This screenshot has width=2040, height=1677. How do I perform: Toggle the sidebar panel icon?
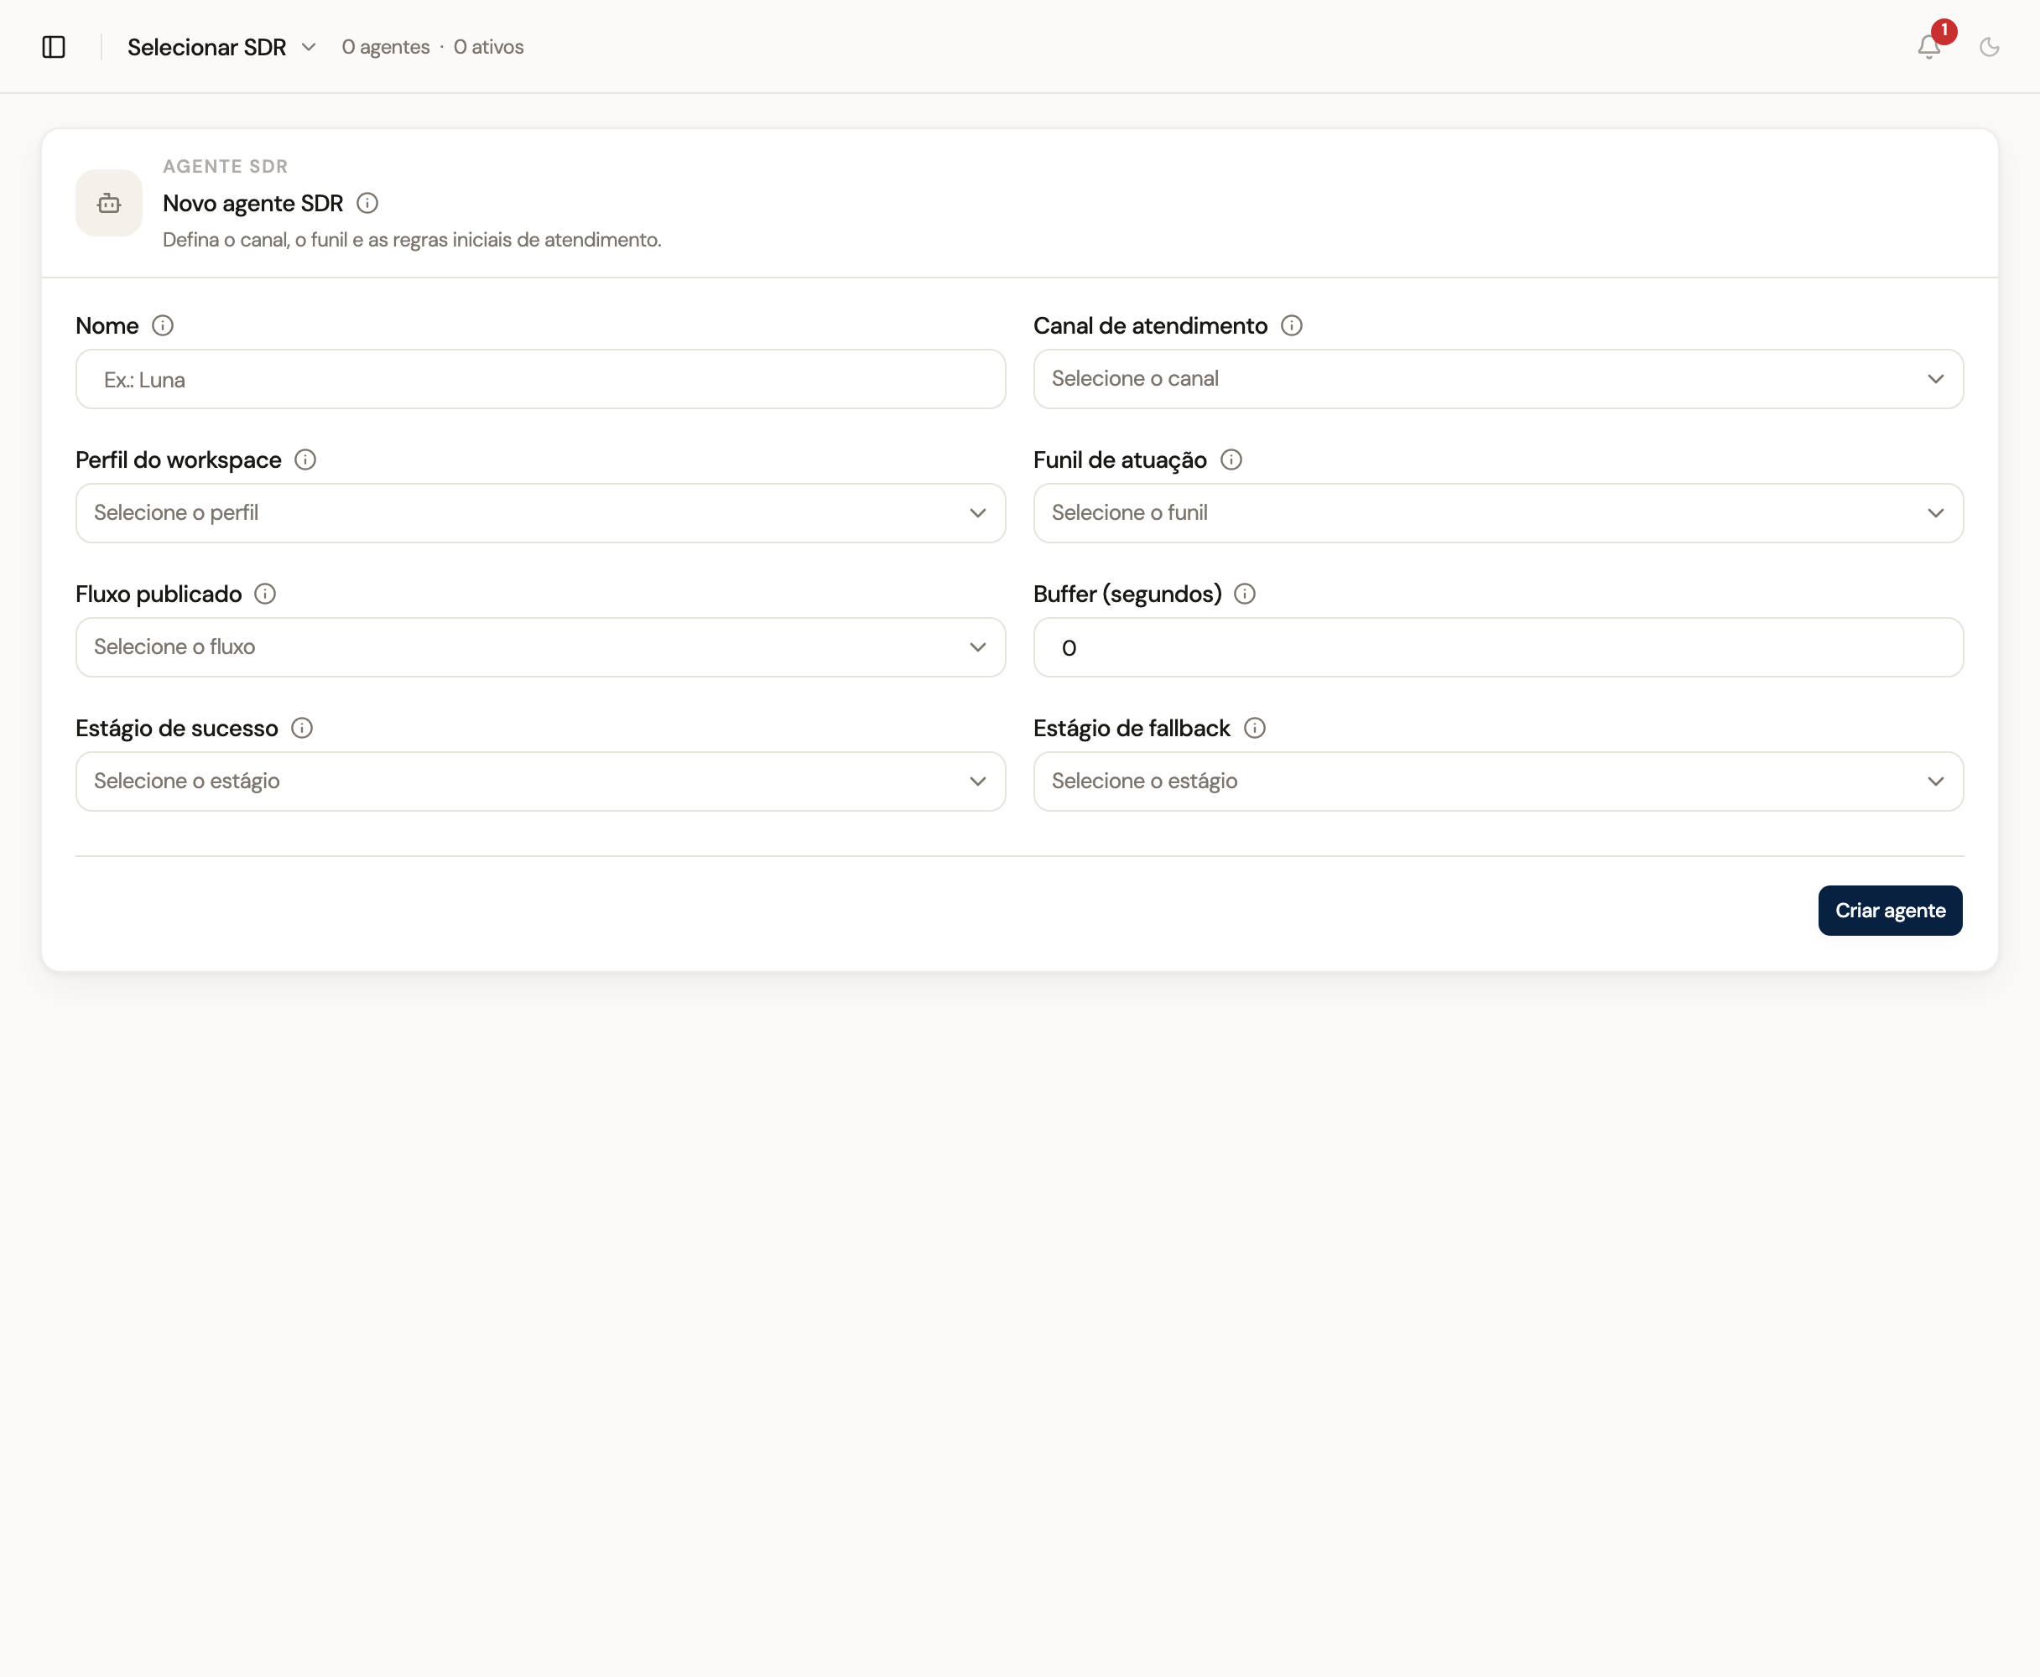click(x=53, y=46)
